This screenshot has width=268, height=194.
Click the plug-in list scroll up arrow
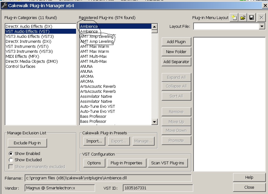(154, 27)
